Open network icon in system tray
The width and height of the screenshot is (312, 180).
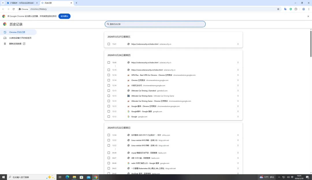pyautogui.click(x=284, y=177)
